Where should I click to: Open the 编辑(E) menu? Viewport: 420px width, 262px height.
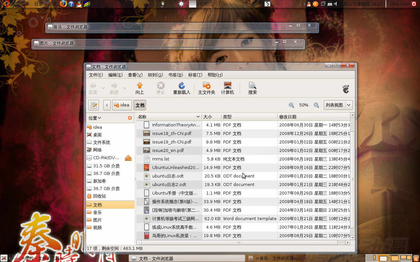(x=115, y=75)
